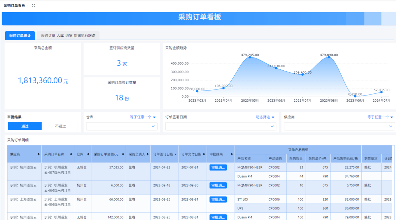
Task: Click the 订单签订日期 descending sort arrow
Action: [176, 154]
